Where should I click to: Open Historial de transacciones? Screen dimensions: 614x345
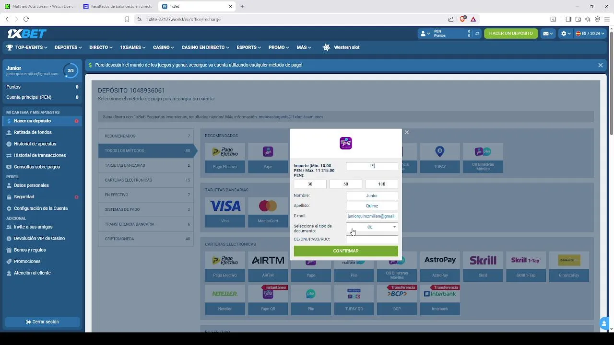click(42, 155)
